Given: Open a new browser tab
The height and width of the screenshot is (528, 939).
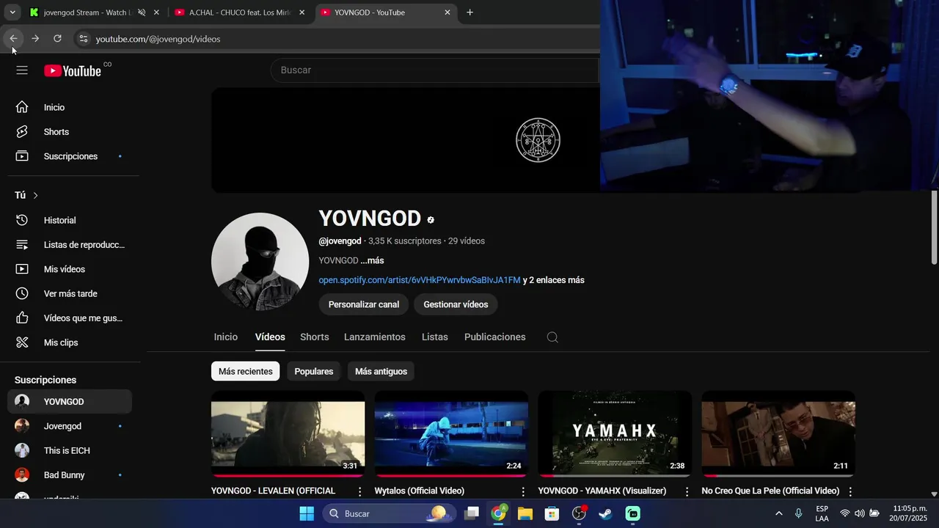Looking at the screenshot, I should point(469,12).
